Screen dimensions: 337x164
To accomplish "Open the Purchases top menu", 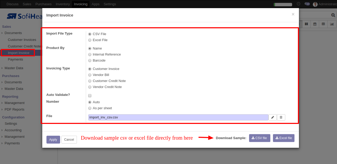I will [44, 4].
